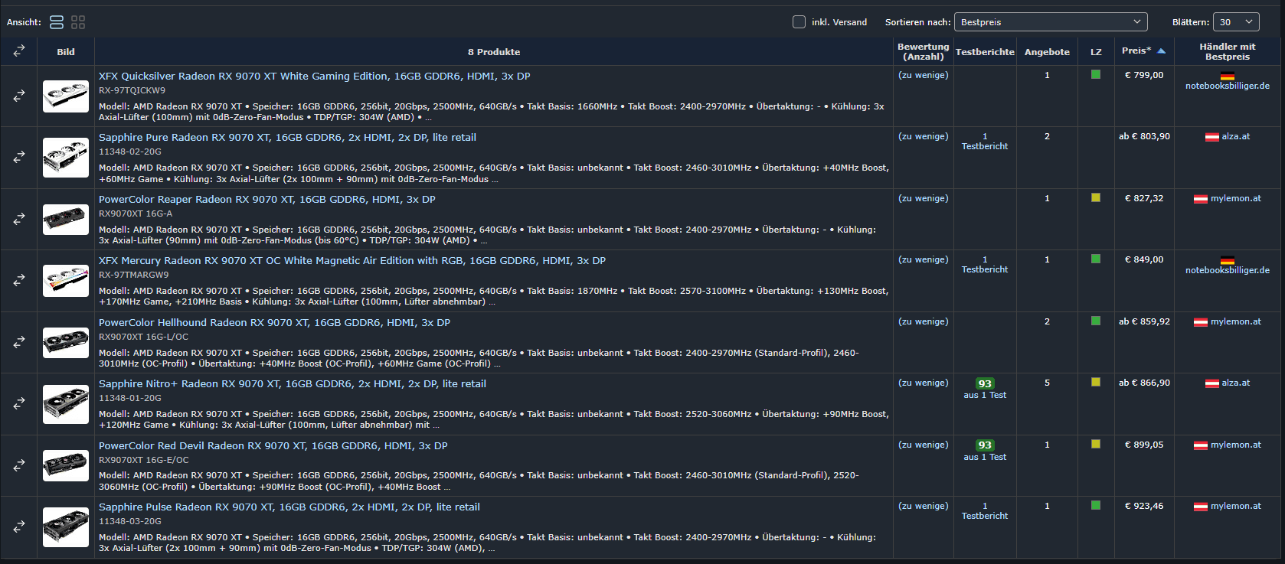
Task: Compare Sapphire Pure card via arrows icon
Action: click(19, 157)
